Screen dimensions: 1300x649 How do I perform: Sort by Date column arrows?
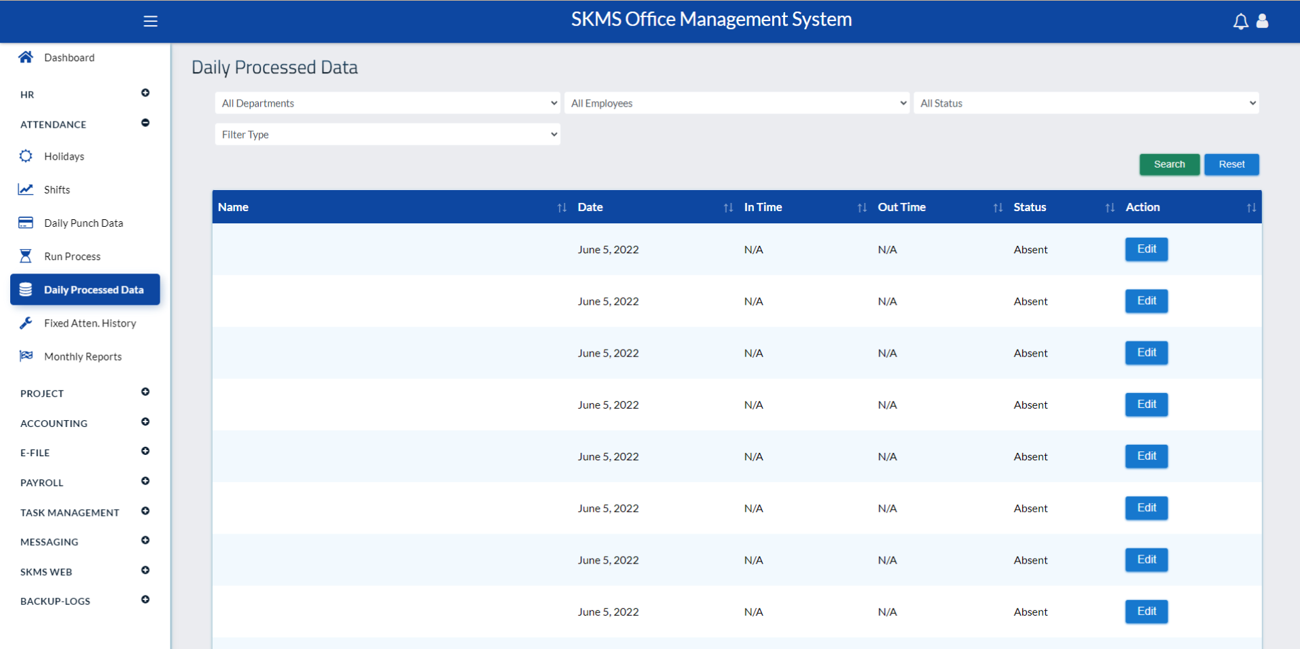(728, 208)
